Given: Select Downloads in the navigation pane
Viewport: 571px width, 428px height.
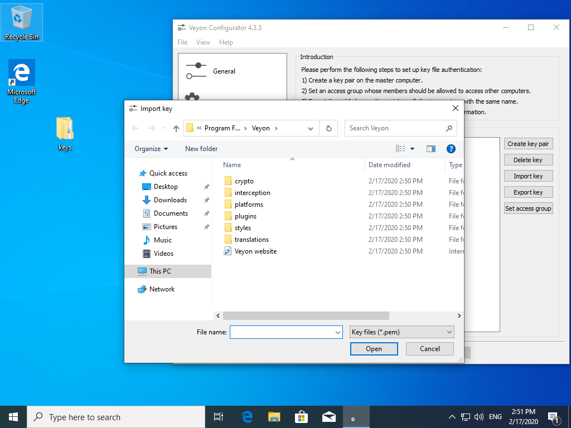Looking at the screenshot, I should click(x=170, y=200).
